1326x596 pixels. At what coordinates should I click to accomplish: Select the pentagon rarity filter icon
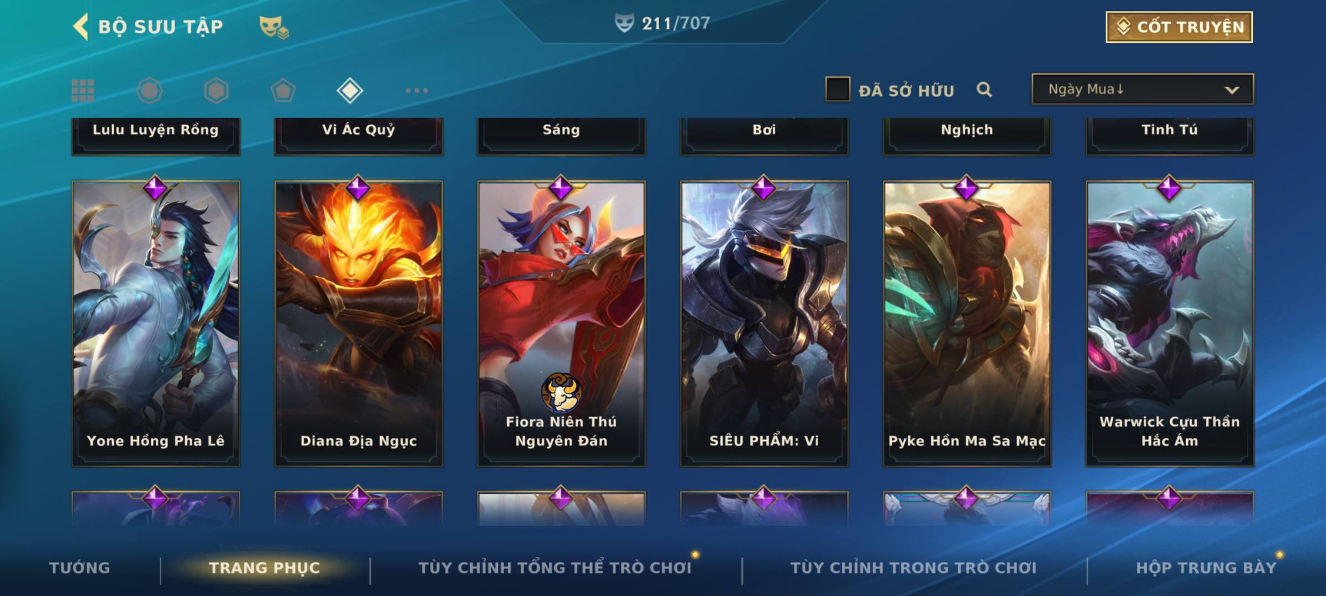pyautogui.click(x=283, y=91)
